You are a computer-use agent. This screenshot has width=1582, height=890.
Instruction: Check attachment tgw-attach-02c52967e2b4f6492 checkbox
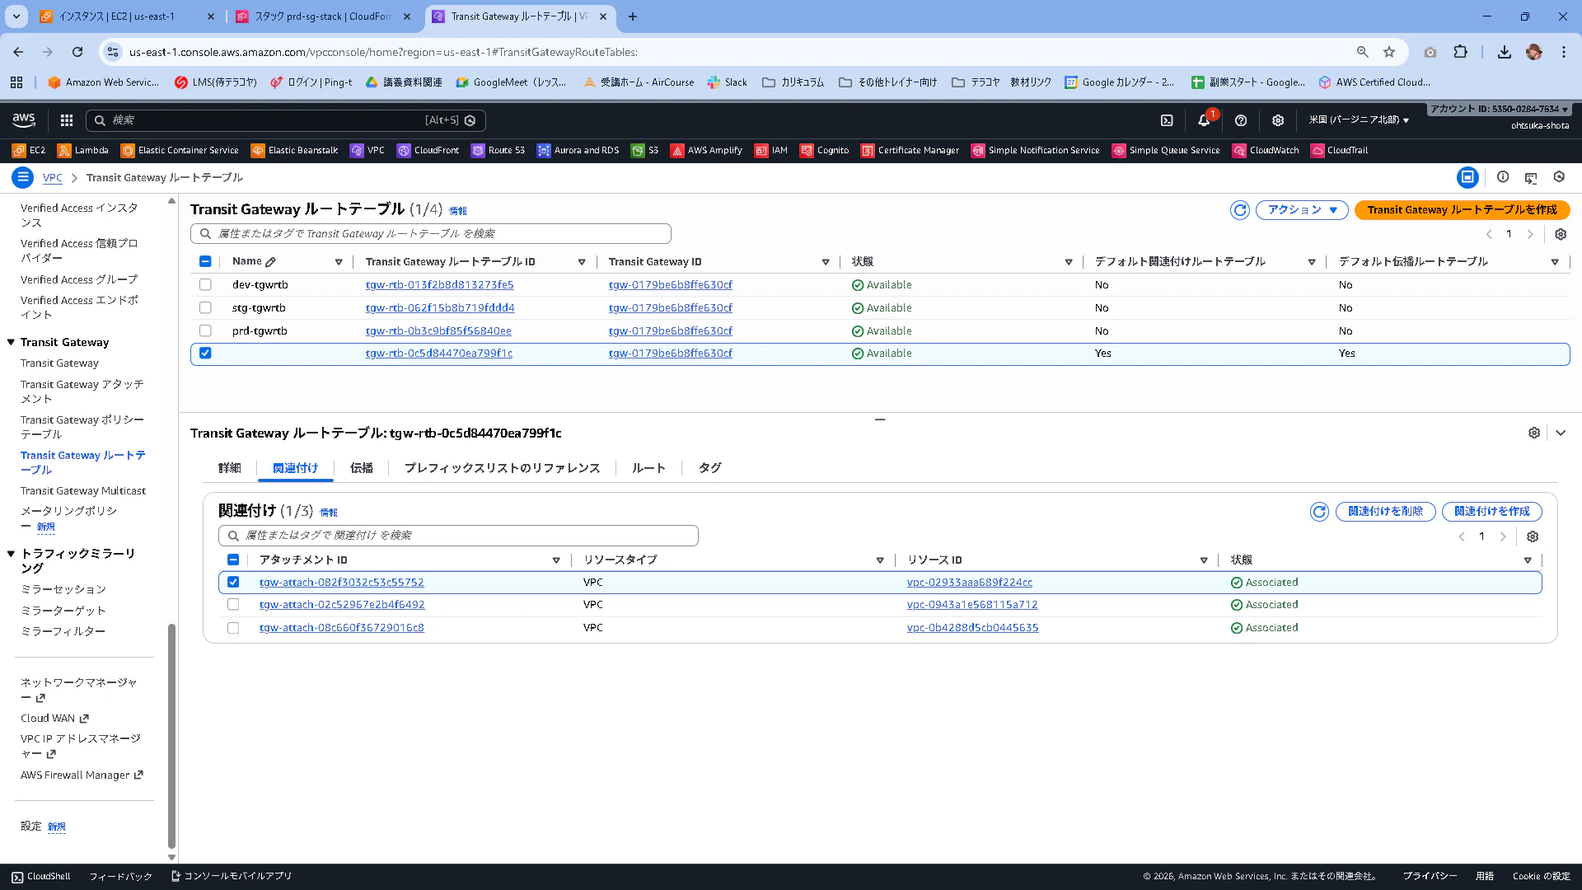tap(233, 604)
